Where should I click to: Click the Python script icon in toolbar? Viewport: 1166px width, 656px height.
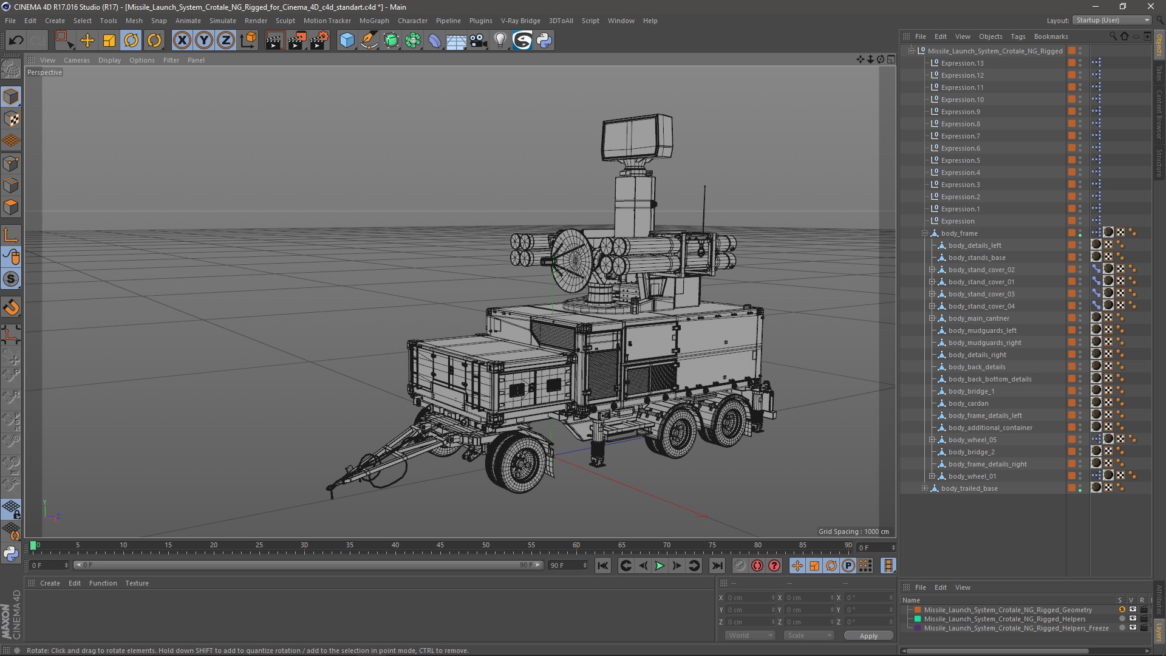pos(544,41)
